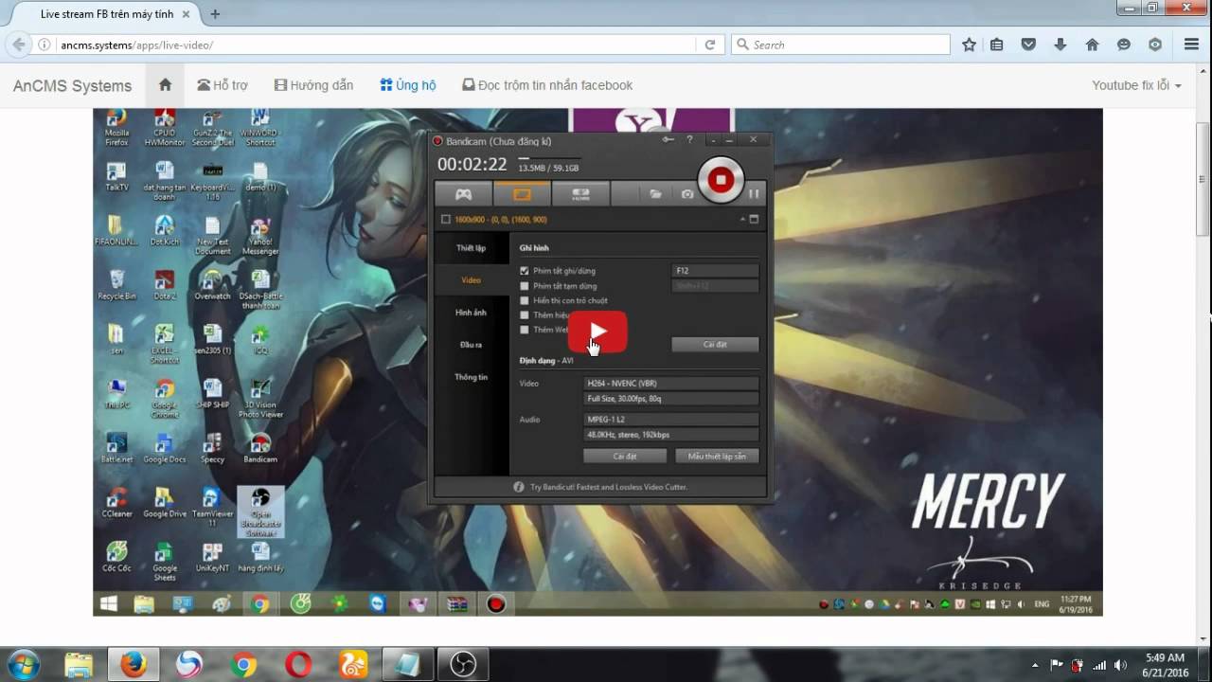Open the Firefox hamburger menu
The height and width of the screenshot is (682, 1212).
[1191, 45]
